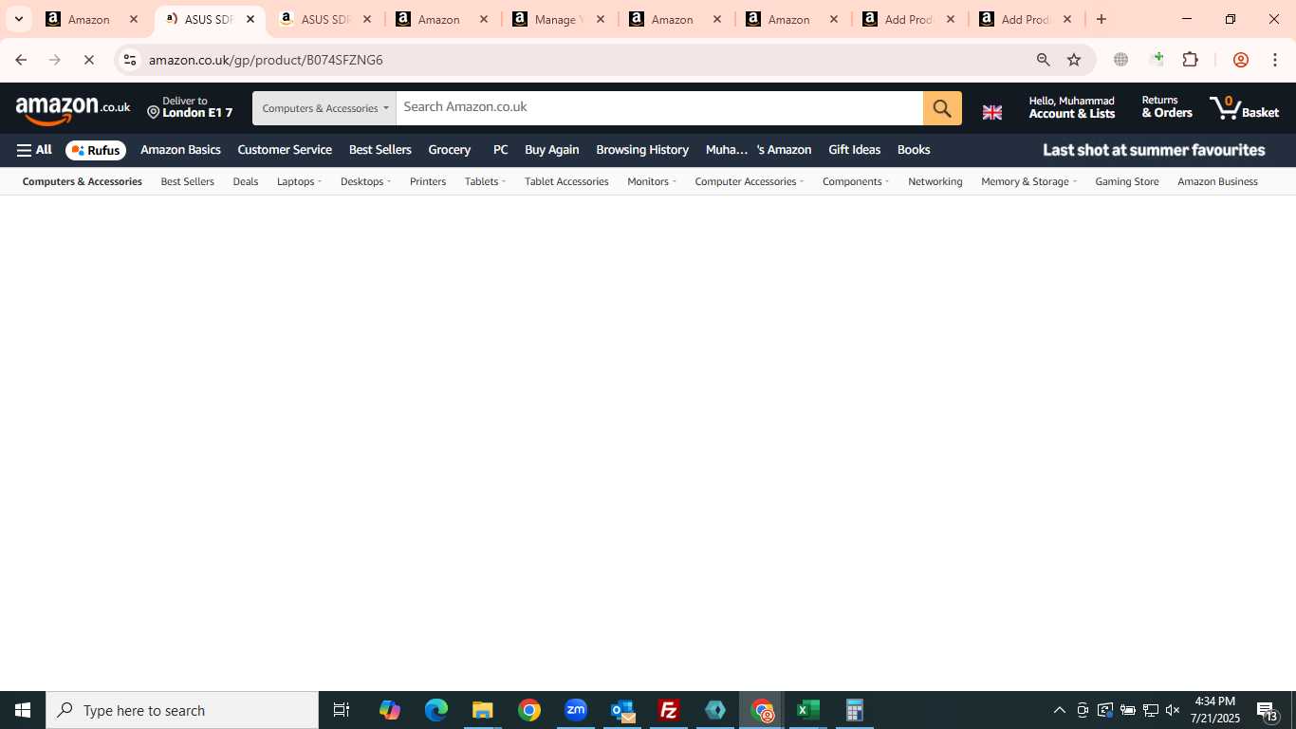Click the Search Amazon.co.uk input field
The width and height of the screenshot is (1296, 729).
point(659,107)
